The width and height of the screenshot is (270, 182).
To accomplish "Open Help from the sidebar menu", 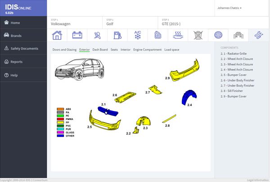I will pyautogui.click(x=23, y=75).
